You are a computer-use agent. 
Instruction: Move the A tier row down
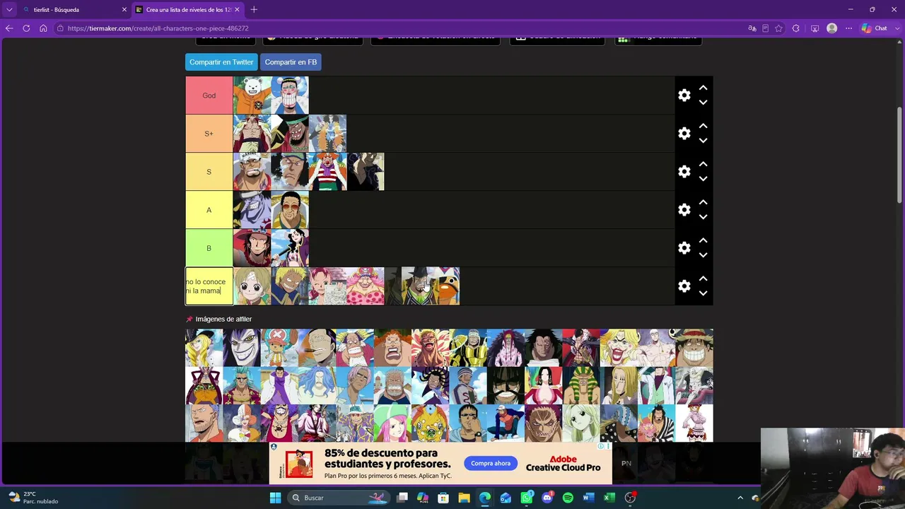coord(703,217)
